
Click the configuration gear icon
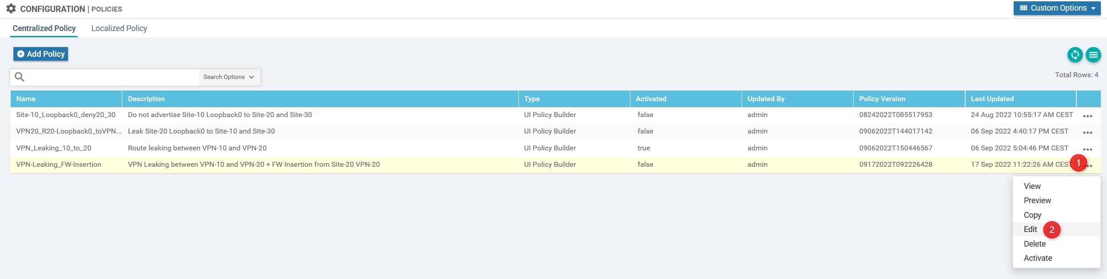click(x=11, y=9)
